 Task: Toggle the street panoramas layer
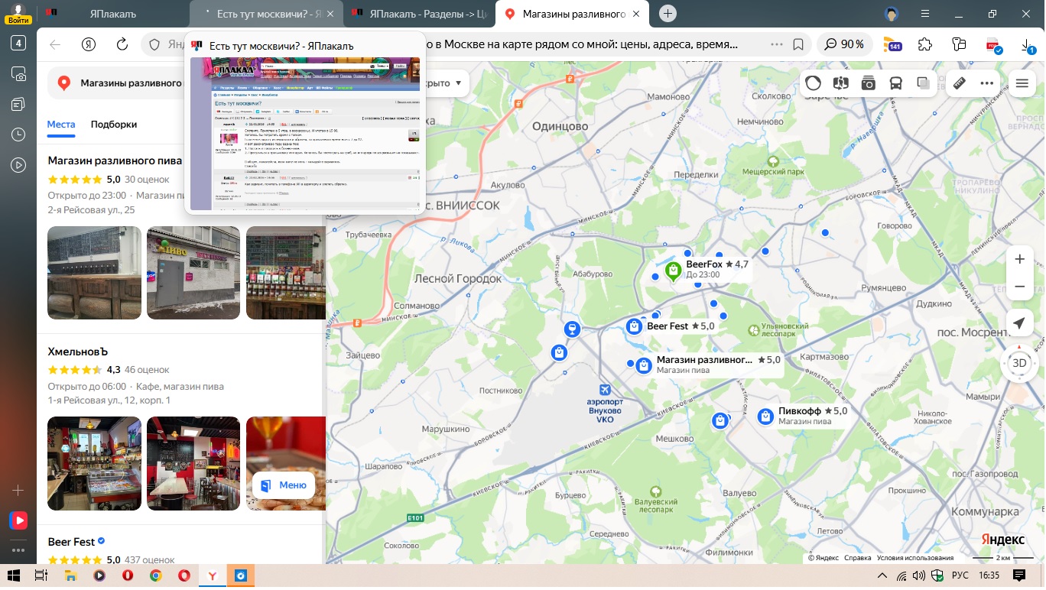[841, 83]
